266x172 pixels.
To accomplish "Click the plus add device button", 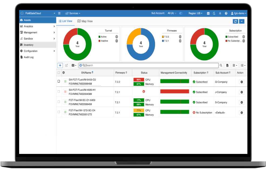I will 60,65.
